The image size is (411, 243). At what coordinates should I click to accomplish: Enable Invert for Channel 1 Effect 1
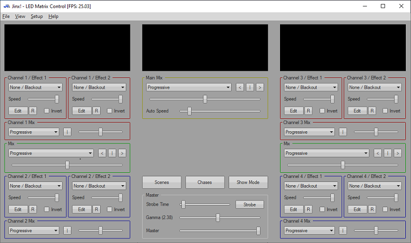point(47,111)
